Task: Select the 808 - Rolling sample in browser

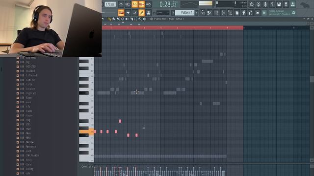Action: pos(27,169)
